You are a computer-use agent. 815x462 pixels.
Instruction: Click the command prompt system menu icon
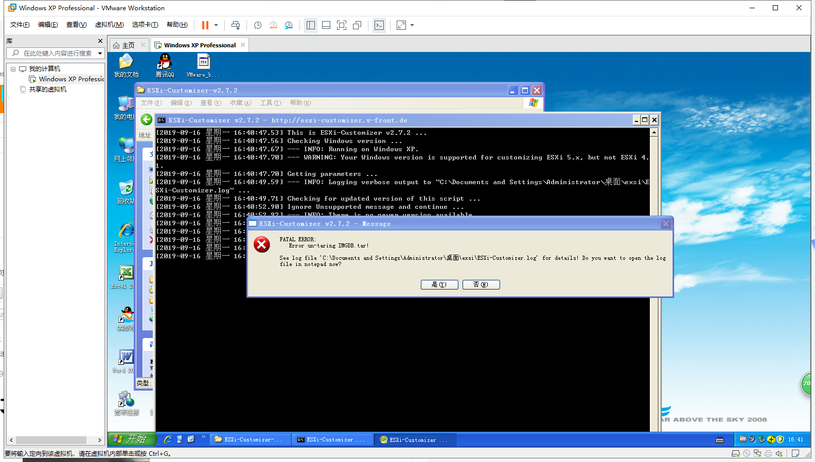coord(161,120)
